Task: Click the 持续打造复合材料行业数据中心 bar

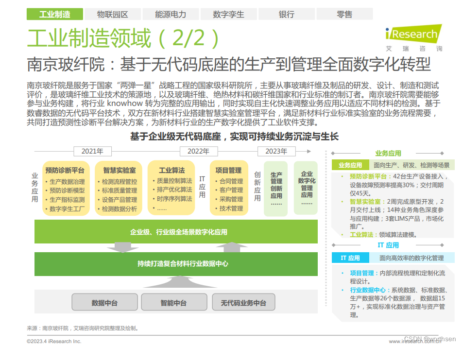Action: (x=176, y=264)
